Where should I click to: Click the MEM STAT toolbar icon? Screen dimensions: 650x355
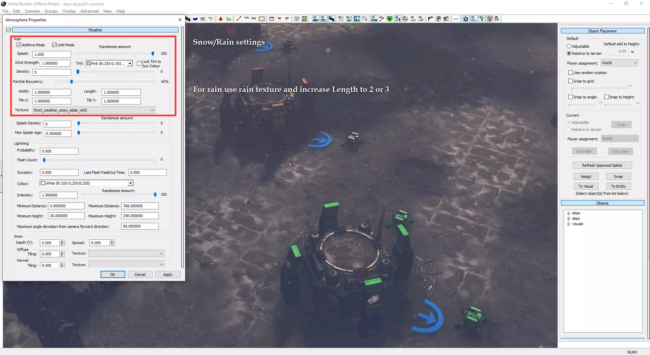coord(305,19)
